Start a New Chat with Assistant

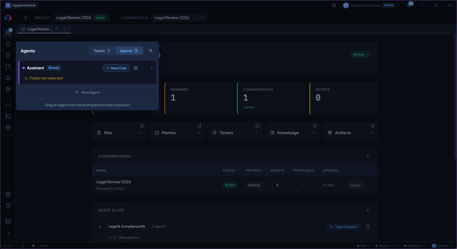point(116,68)
